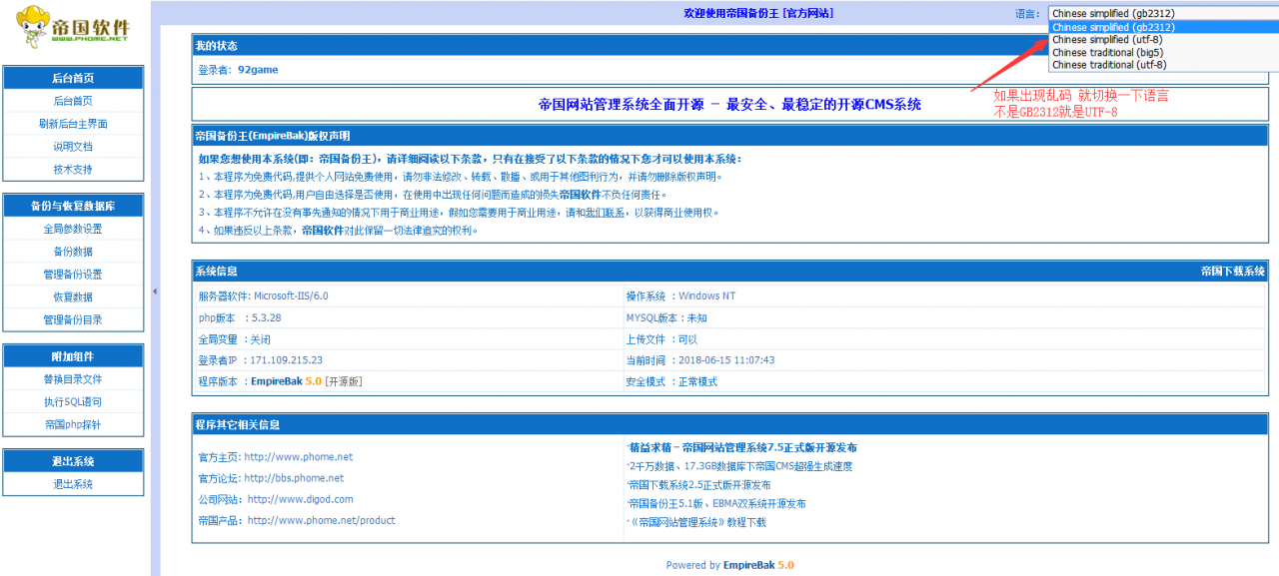Click the 安全模式 value 正常模式

pyautogui.click(x=698, y=381)
